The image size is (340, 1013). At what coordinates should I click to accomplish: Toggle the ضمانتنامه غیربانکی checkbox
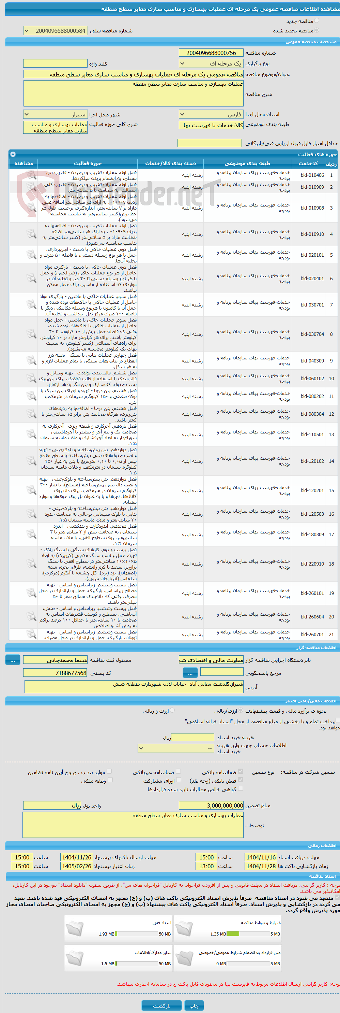tap(178, 772)
